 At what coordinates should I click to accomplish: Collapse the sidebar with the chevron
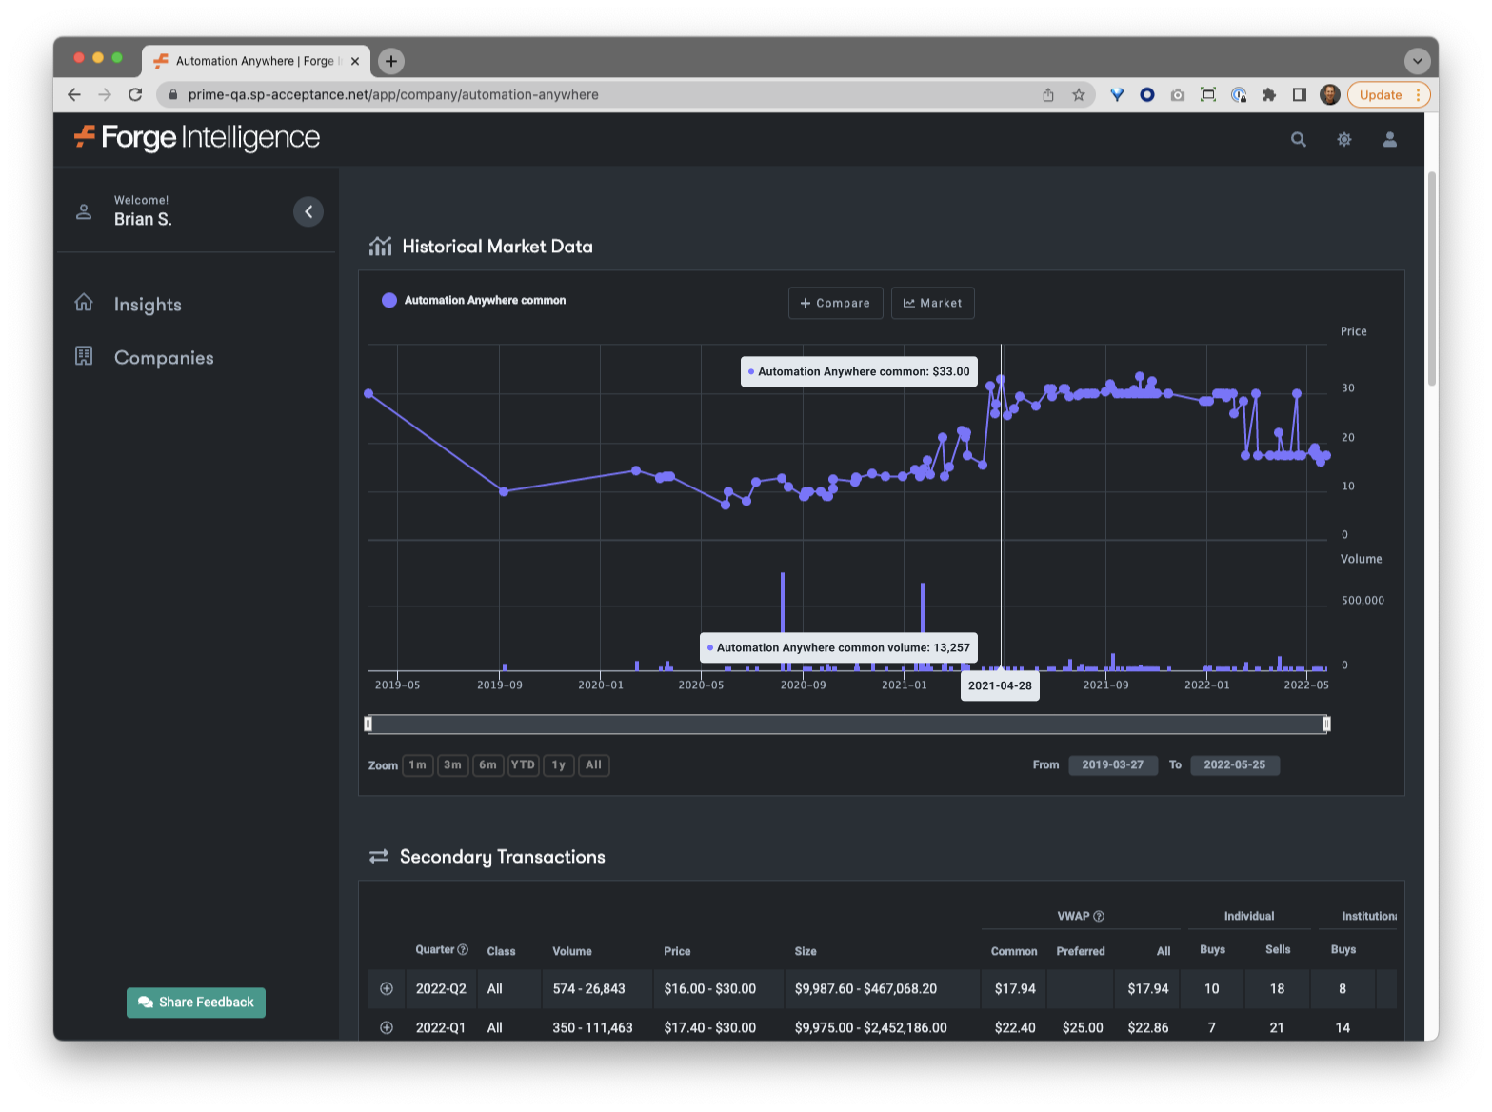[x=308, y=211]
